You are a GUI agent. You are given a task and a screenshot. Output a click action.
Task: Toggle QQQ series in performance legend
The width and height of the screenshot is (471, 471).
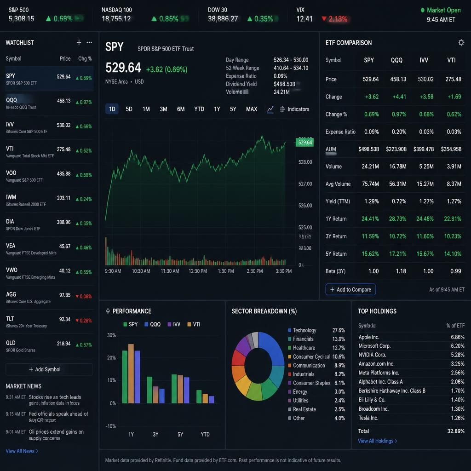click(x=153, y=324)
